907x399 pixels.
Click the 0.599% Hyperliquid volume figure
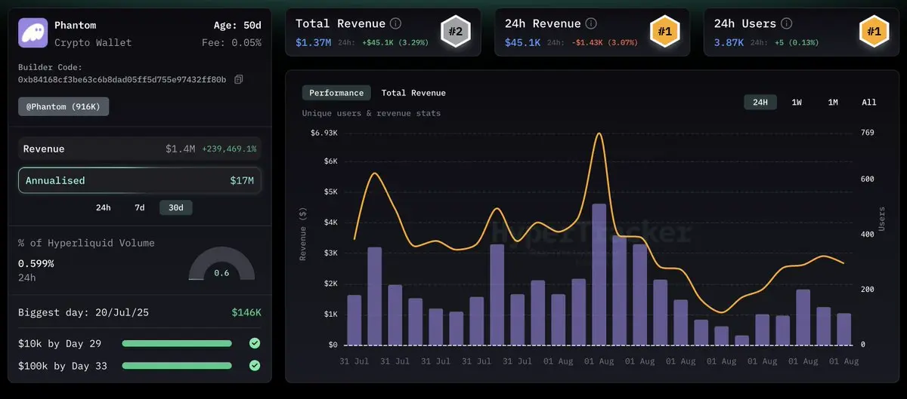(36, 263)
